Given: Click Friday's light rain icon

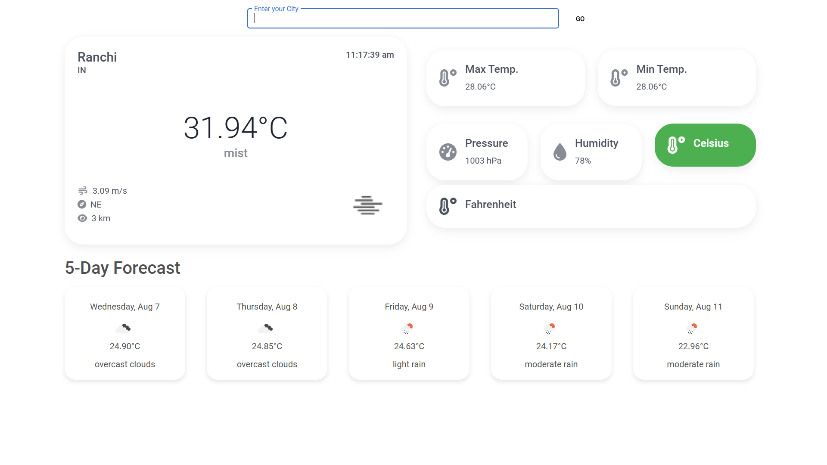Looking at the screenshot, I should [x=407, y=329].
